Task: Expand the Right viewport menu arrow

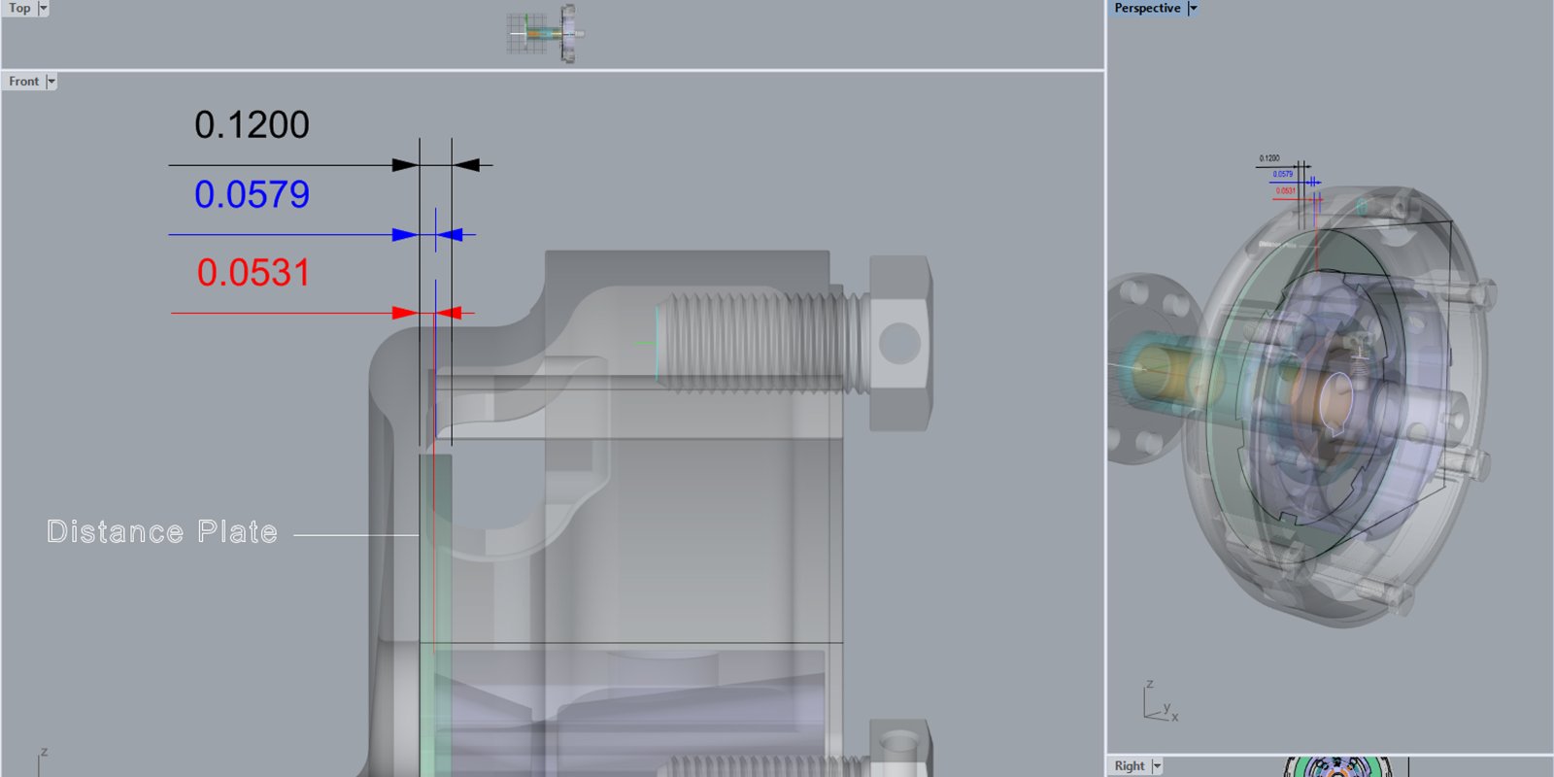Action: tap(1157, 766)
